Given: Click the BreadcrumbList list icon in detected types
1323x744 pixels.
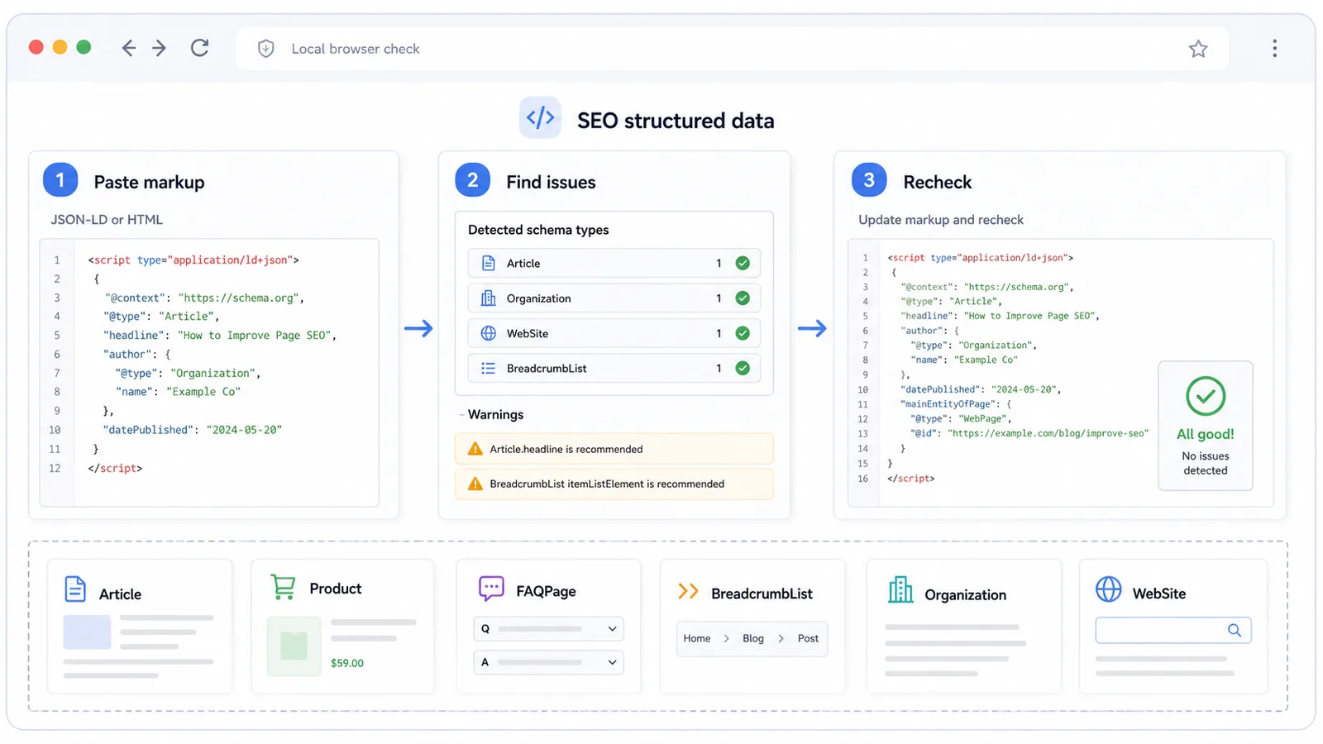Looking at the screenshot, I should point(489,369).
